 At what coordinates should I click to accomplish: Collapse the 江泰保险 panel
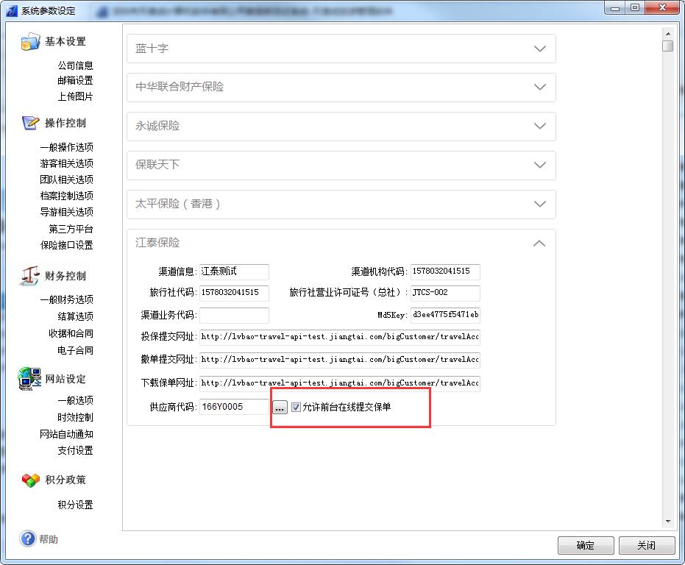coord(539,243)
